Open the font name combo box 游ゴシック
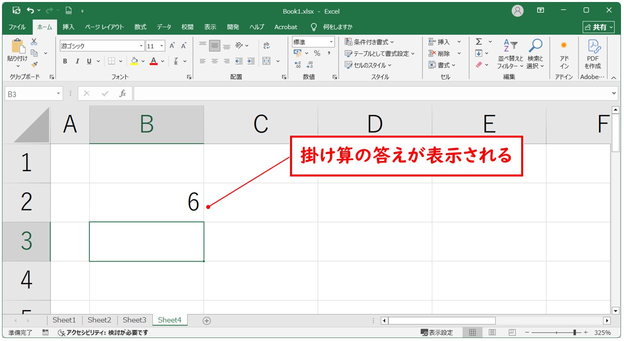Screen dimensions: 624x341 pos(102,46)
